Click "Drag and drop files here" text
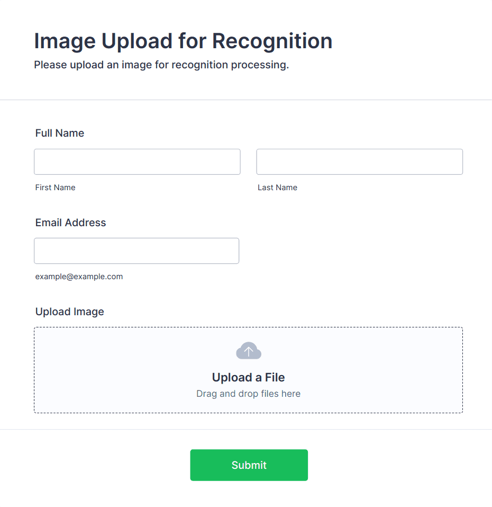The height and width of the screenshot is (507, 492). tap(248, 394)
